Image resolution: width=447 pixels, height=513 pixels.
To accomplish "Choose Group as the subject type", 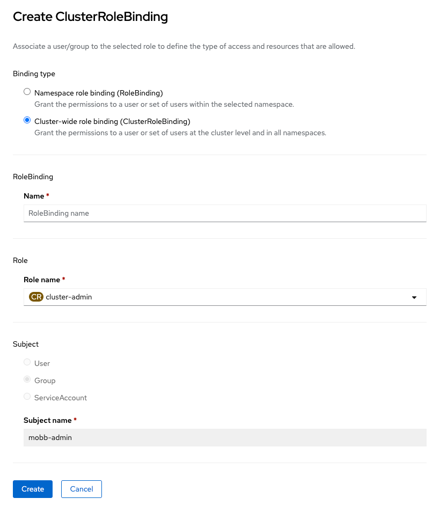I will pyautogui.click(x=27, y=379).
